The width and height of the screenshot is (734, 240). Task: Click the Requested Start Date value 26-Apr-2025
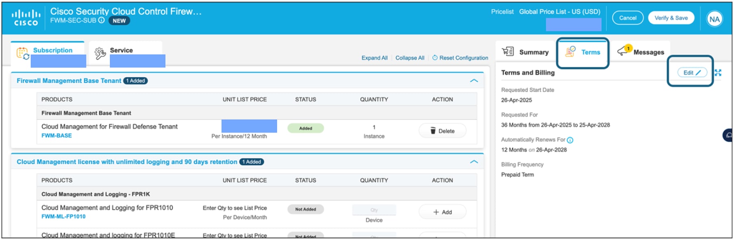516,100
